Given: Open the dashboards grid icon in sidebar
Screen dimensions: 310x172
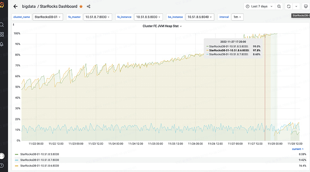Looking at the screenshot, I should click(x=2, y=35).
